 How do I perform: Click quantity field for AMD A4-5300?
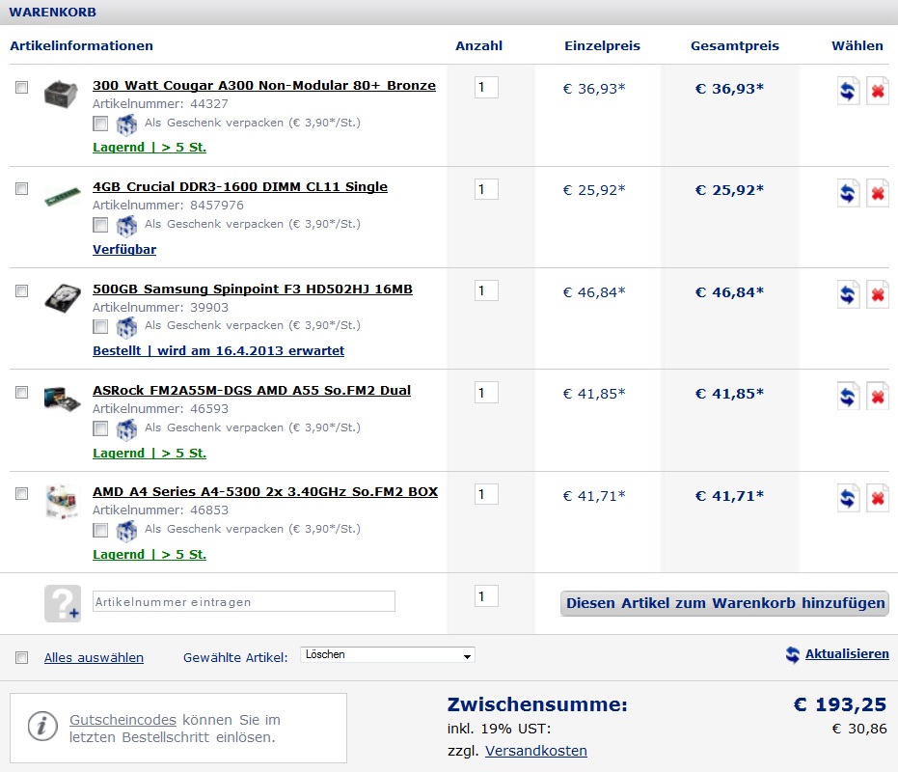point(486,494)
